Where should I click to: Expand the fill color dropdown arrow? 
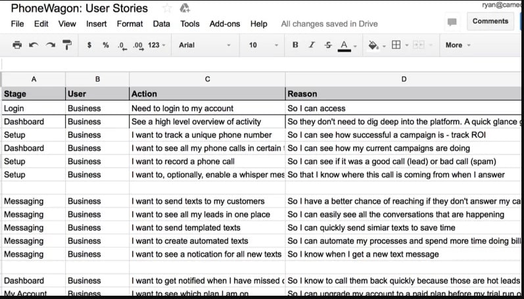pos(384,46)
